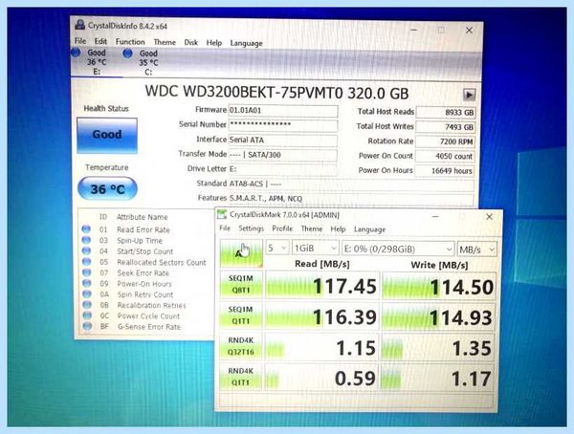The height and width of the screenshot is (434, 574).
Task: Click the 1.15 random read result
Action: tap(321, 347)
